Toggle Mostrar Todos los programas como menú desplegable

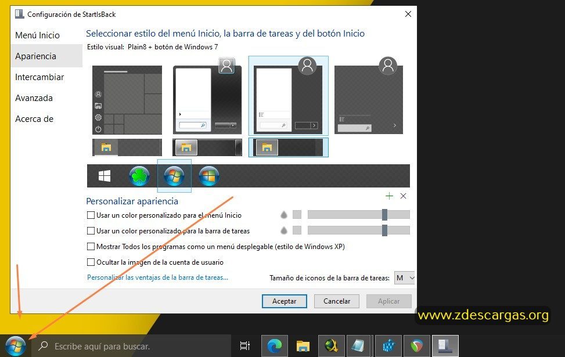click(91, 246)
